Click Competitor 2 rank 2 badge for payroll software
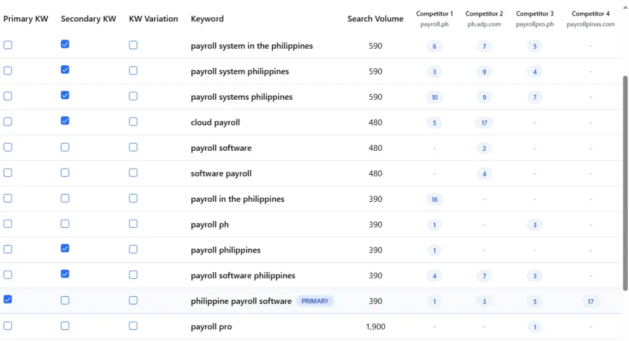This screenshot has width=629, height=341. [x=484, y=148]
